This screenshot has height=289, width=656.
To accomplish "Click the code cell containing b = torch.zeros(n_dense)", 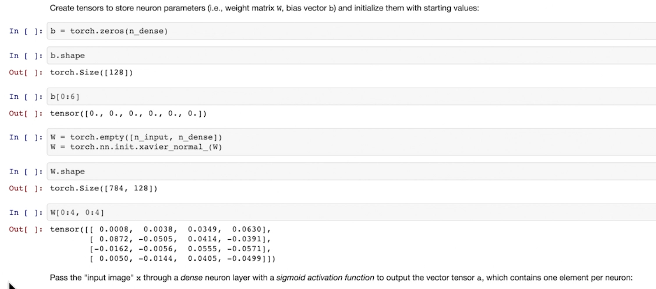I will click(x=350, y=31).
